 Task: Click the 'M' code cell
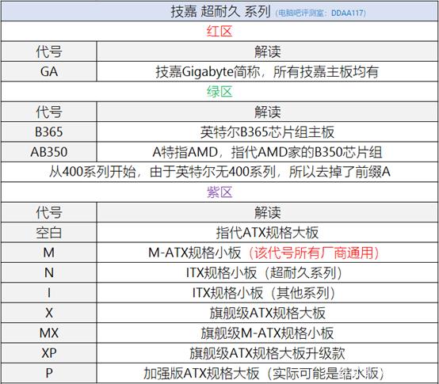point(49,253)
